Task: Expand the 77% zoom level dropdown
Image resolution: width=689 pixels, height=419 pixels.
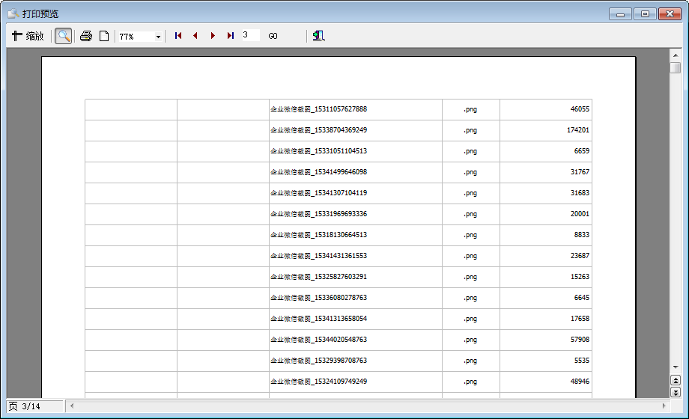Action: pos(158,37)
